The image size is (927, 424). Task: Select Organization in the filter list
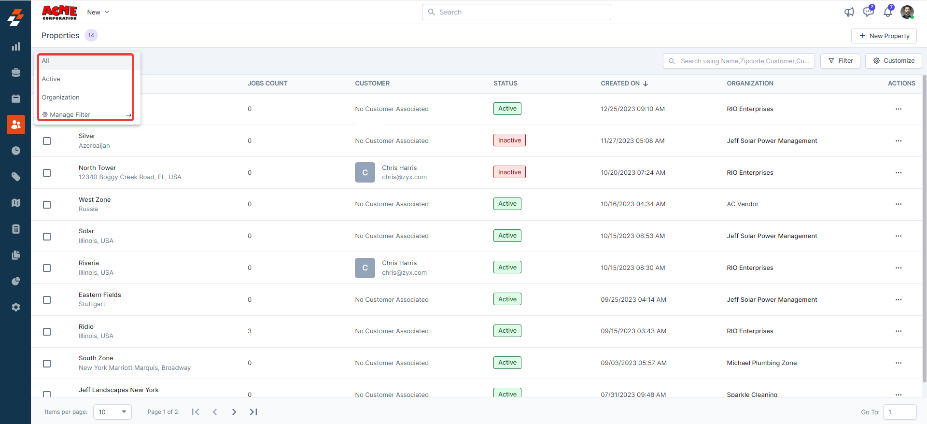coord(61,98)
